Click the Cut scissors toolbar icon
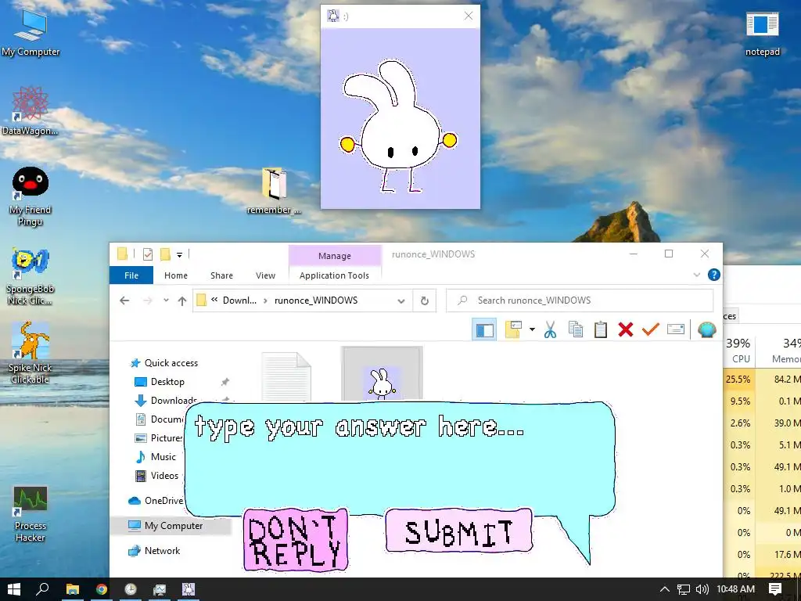The width and height of the screenshot is (801, 601). pyautogui.click(x=550, y=329)
